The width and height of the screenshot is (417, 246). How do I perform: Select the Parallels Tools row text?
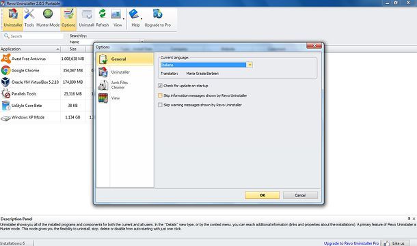point(24,94)
